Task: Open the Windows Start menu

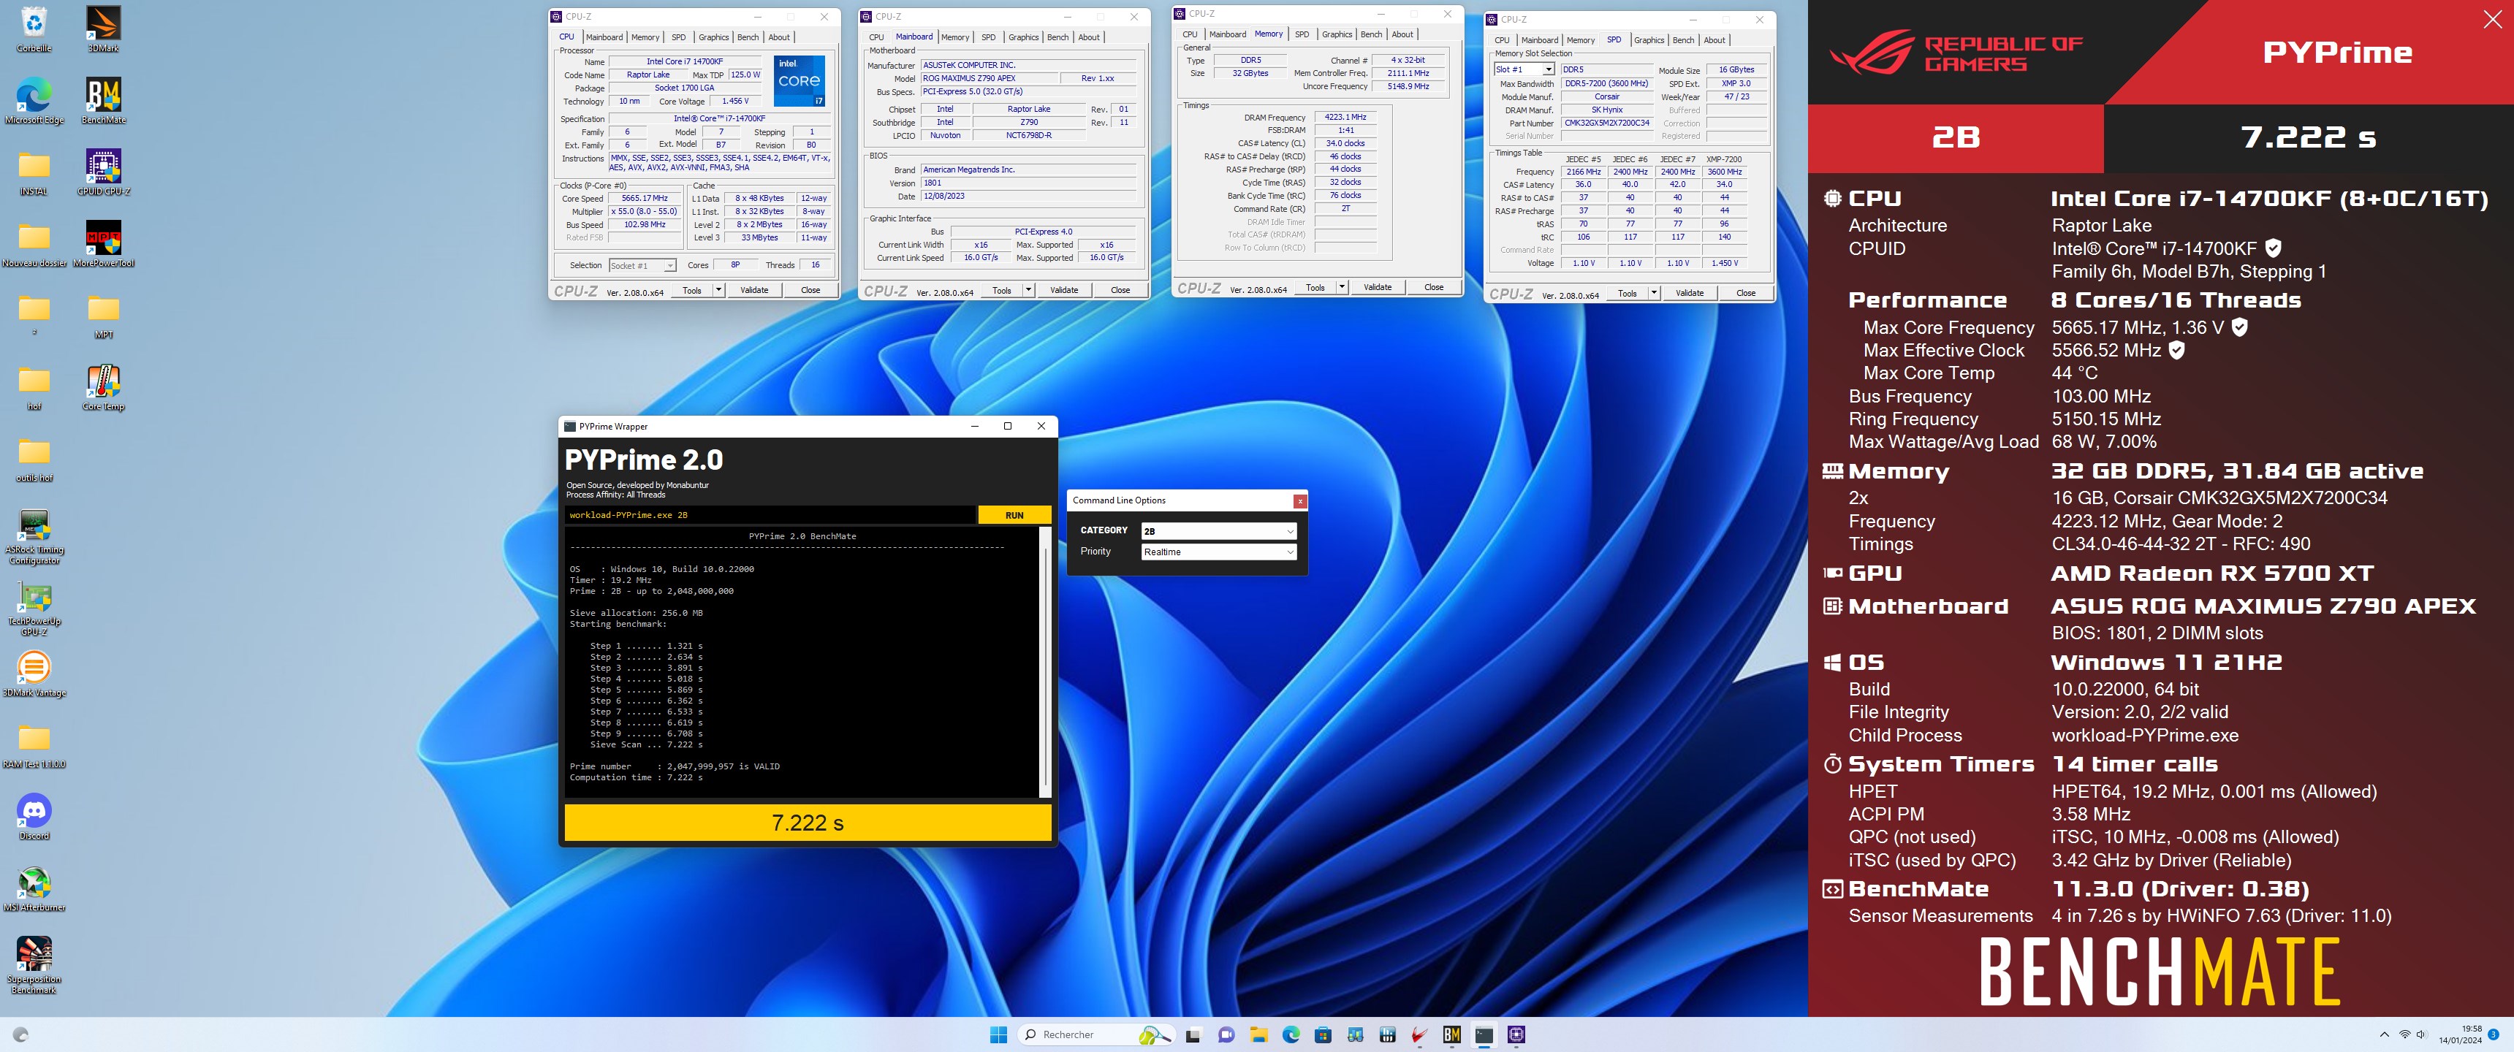Action: 998,1034
